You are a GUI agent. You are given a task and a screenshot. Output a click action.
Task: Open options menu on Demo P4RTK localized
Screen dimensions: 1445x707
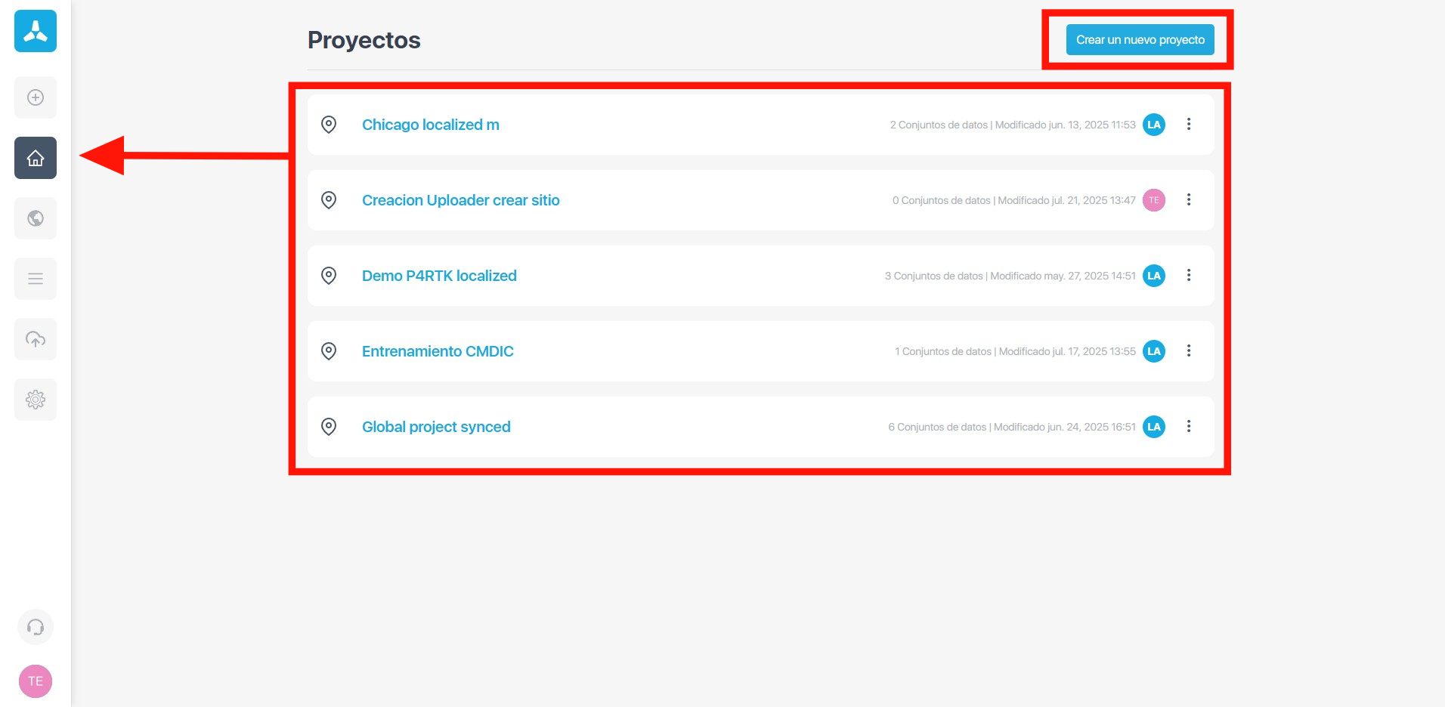click(1189, 276)
